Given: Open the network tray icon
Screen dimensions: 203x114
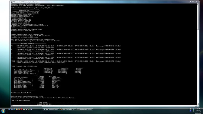Looking at the screenshot, I should tap(194, 109).
